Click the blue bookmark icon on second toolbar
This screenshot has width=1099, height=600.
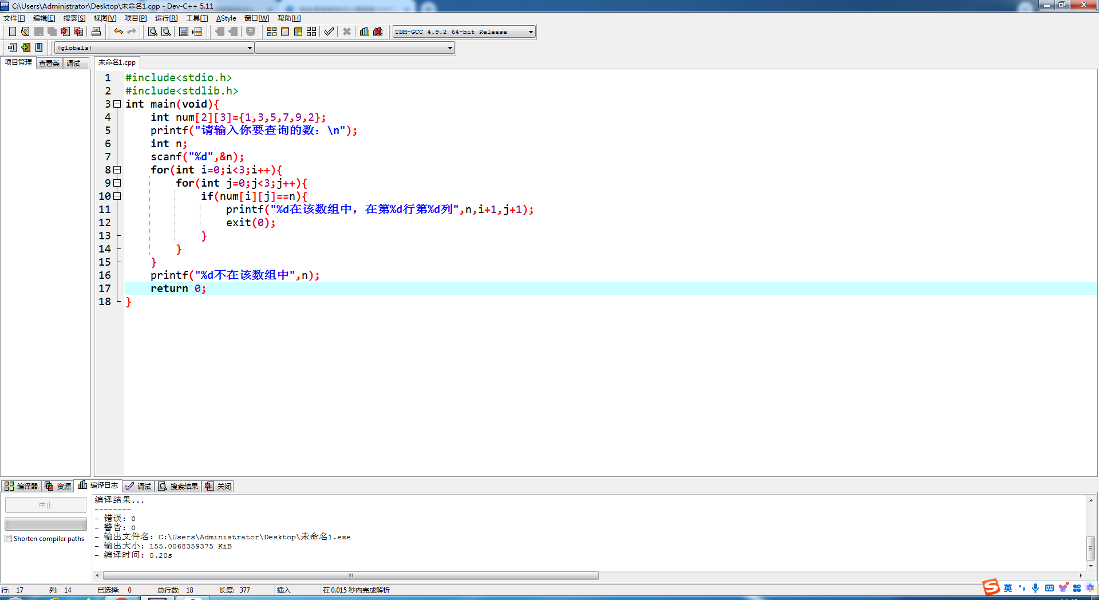click(39, 48)
